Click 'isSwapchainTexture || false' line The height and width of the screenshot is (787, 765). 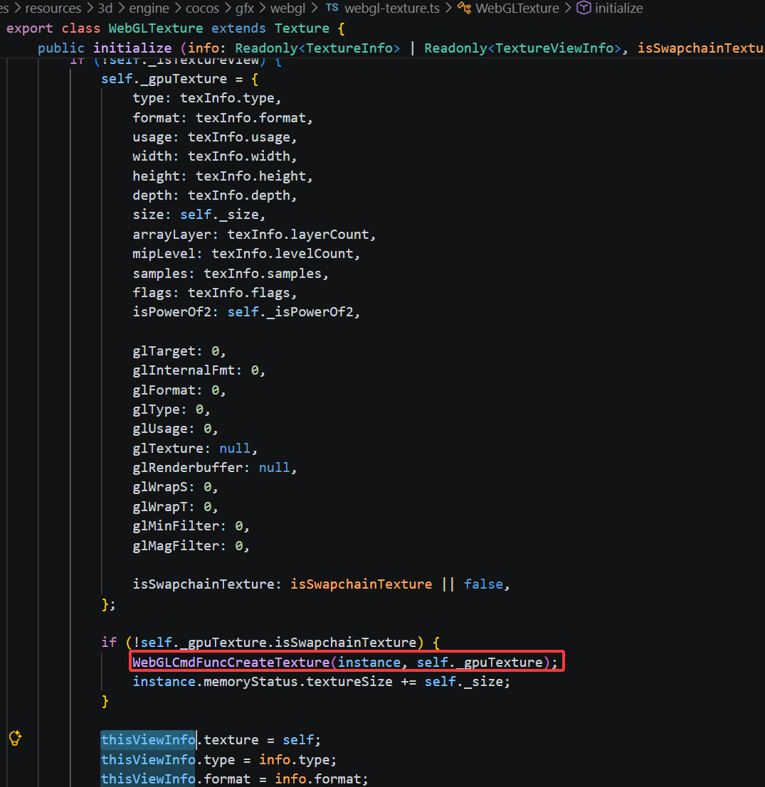(x=322, y=584)
